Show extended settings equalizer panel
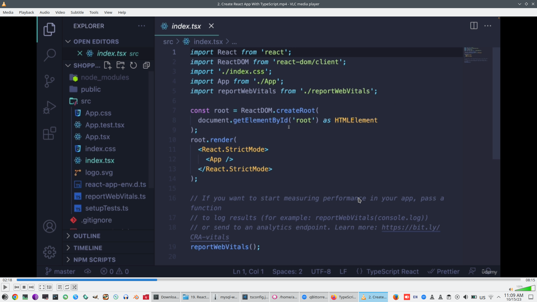This screenshot has height=302, width=537. 49,287
